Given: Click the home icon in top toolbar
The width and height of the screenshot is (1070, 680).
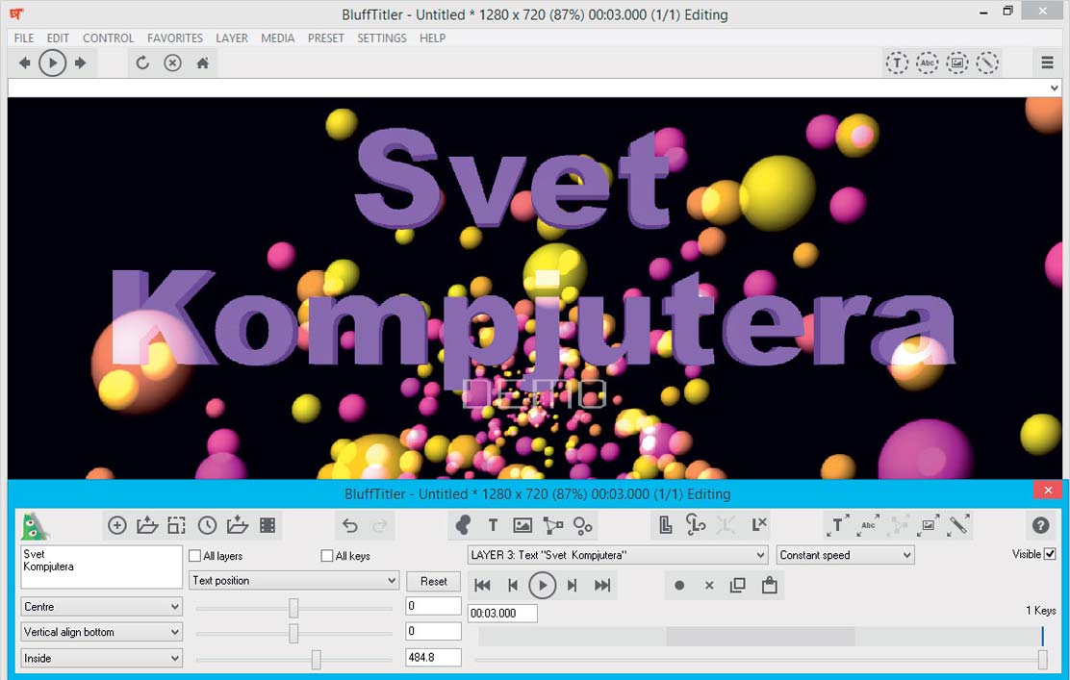Looking at the screenshot, I should pos(203,63).
